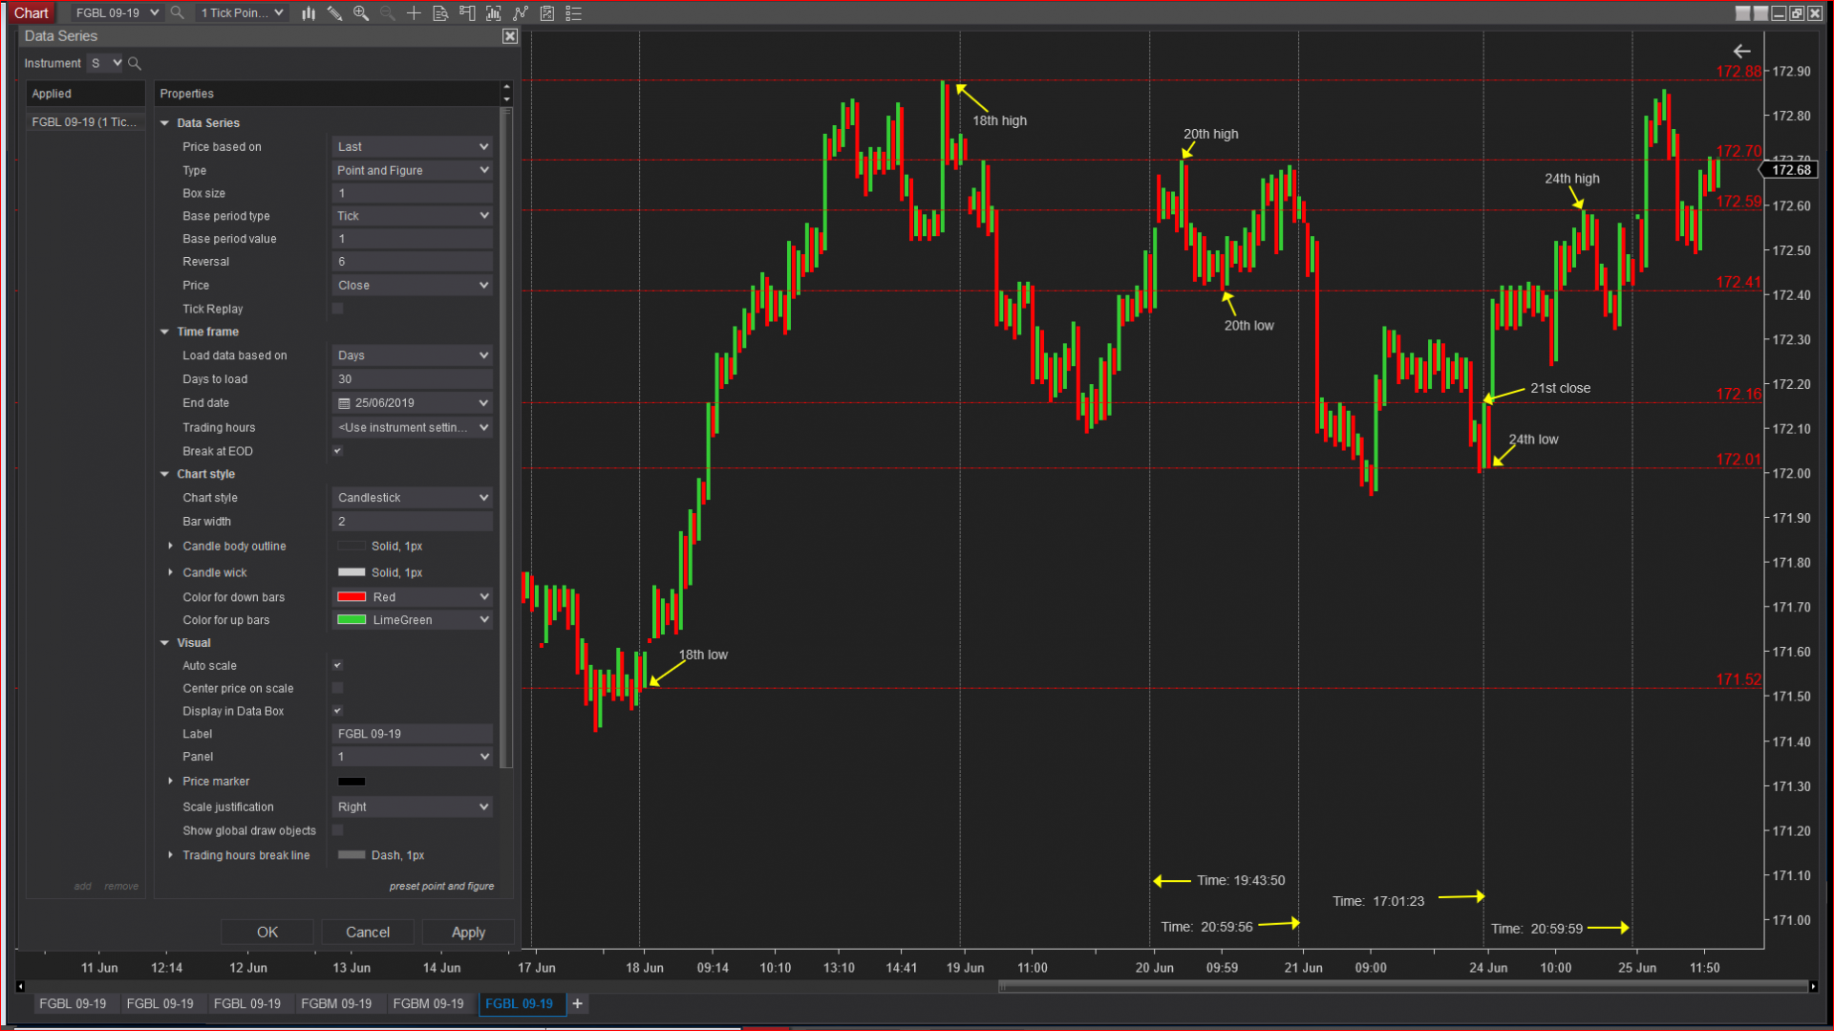The width and height of the screenshot is (1834, 1031).
Task: Toggle the Data Box toolbar icon
Action: tap(440, 13)
